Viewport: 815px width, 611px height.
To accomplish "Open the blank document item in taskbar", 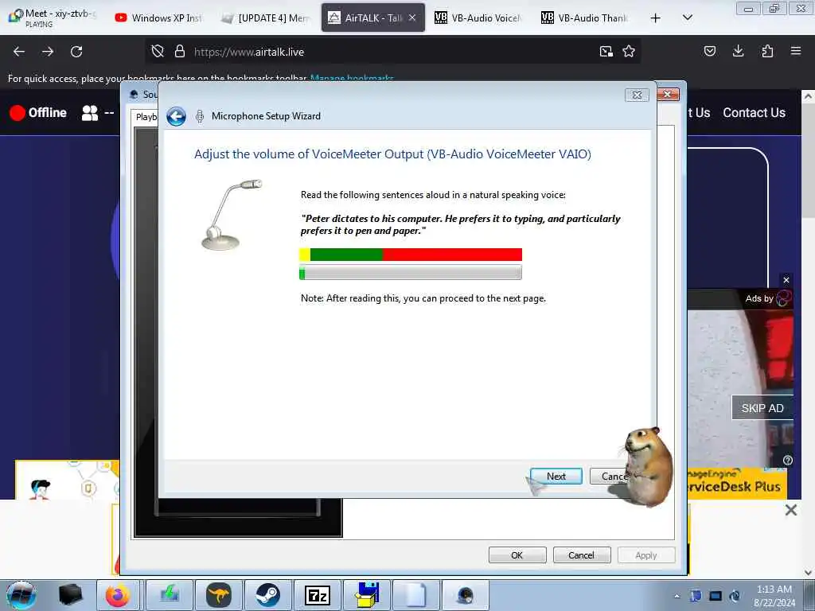I will (415, 595).
